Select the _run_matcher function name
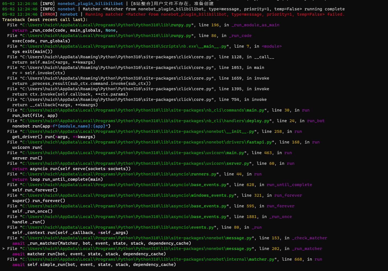The image size is (388, 271). pos(307,249)
